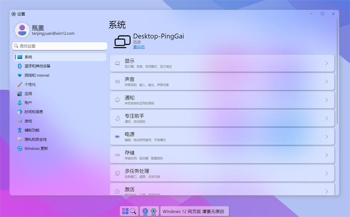Open the Accounts person icon
The image size is (350, 217).
20,103
